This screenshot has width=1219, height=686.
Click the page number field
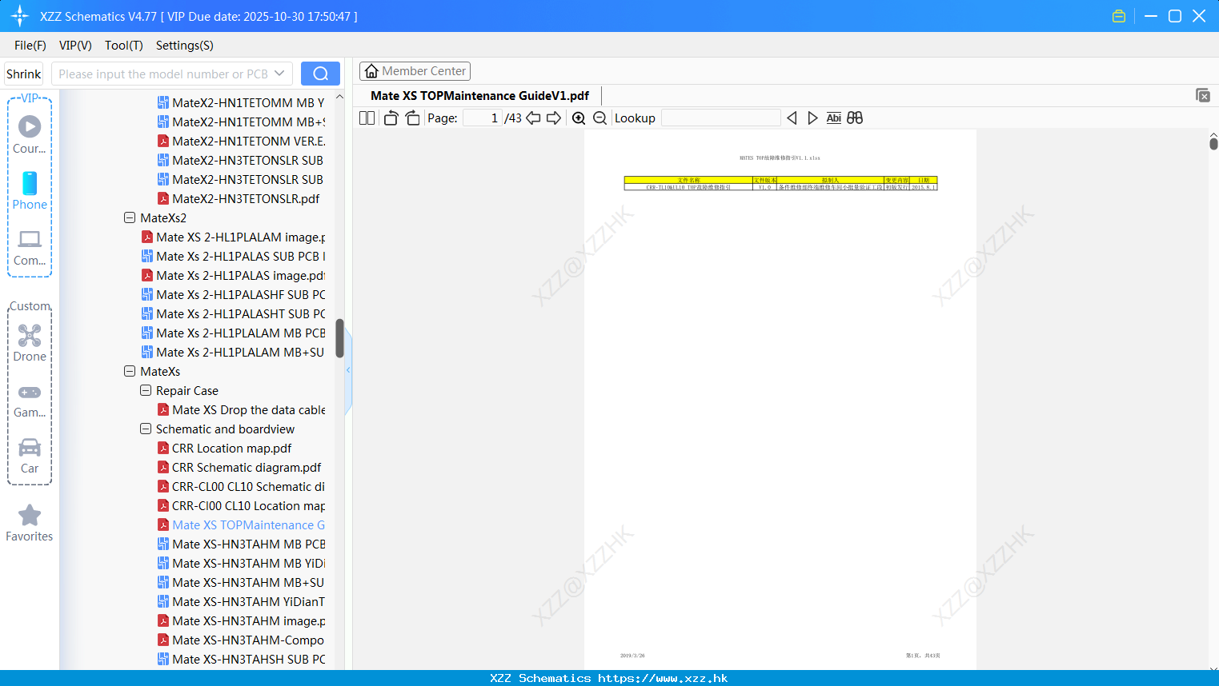[x=483, y=118]
